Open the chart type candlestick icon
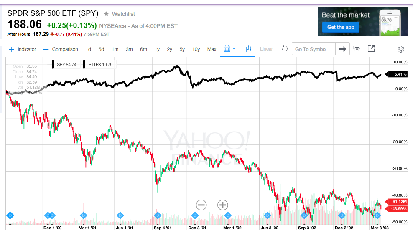 pos(248,49)
